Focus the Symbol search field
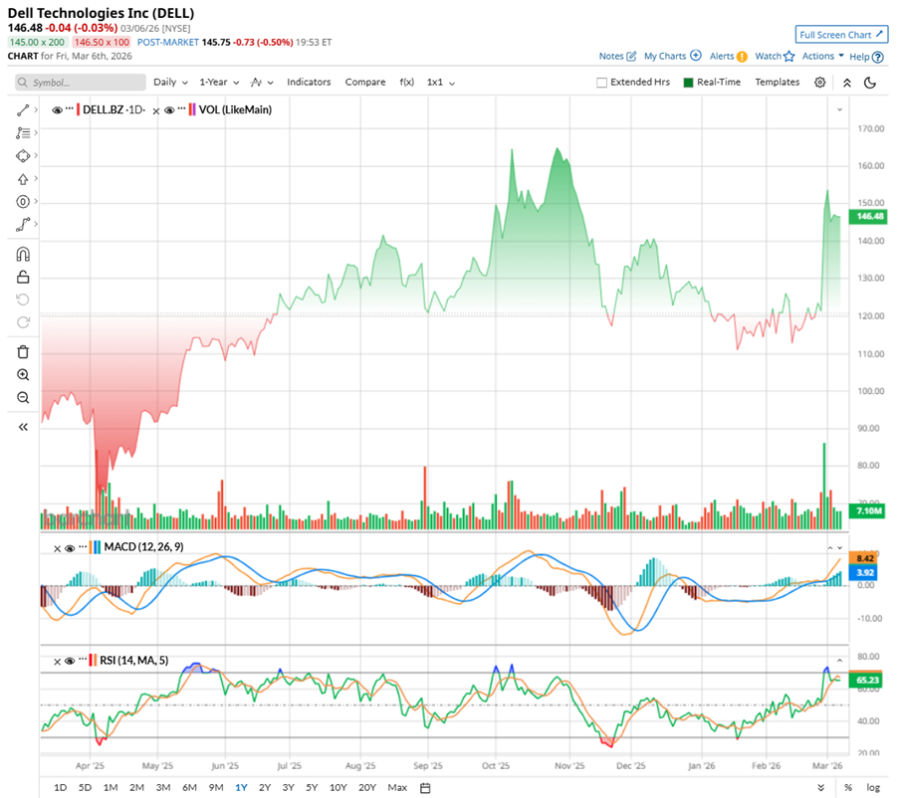The width and height of the screenshot is (899, 798). coord(81,83)
